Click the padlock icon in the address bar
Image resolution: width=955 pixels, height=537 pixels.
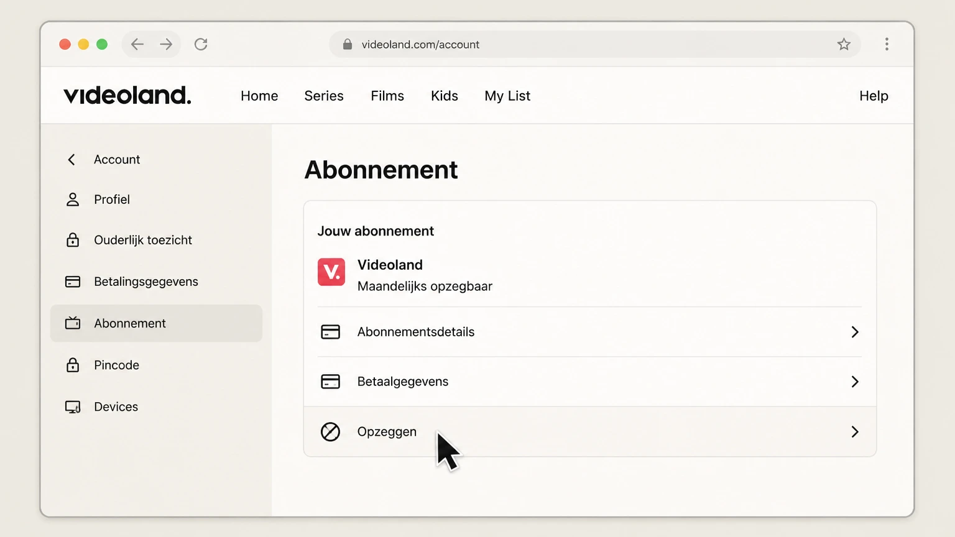click(348, 44)
